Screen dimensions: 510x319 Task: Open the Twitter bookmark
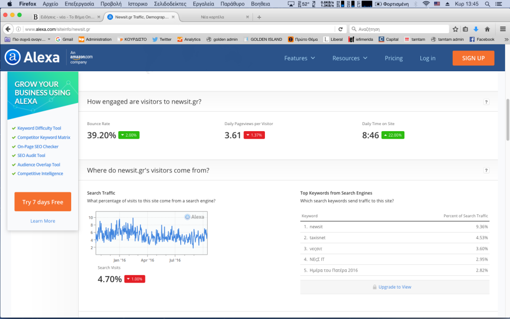point(162,39)
